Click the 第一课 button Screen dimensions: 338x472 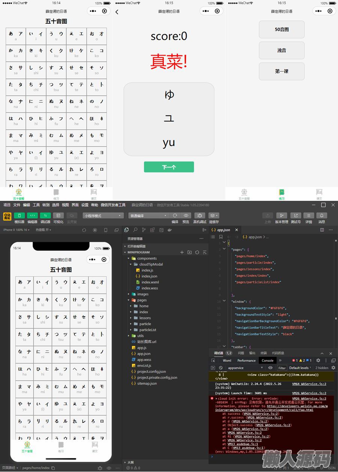click(x=282, y=71)
